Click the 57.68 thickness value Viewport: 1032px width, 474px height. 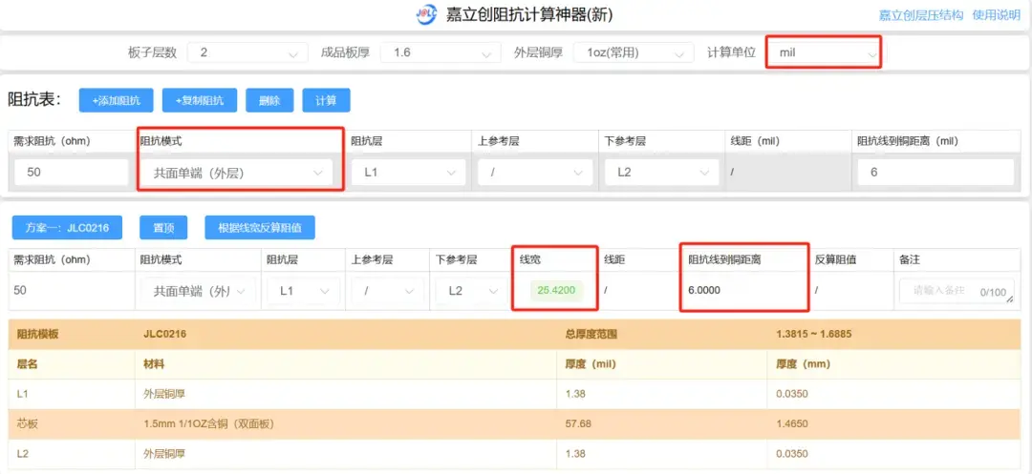tap(578, 424)
